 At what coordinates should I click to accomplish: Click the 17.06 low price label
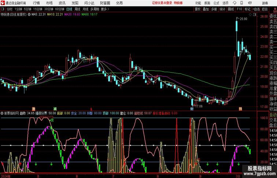click(x=199, y=106)
